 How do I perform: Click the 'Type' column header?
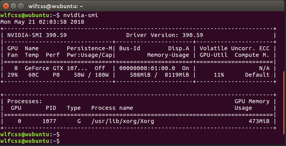pos(74,108)
